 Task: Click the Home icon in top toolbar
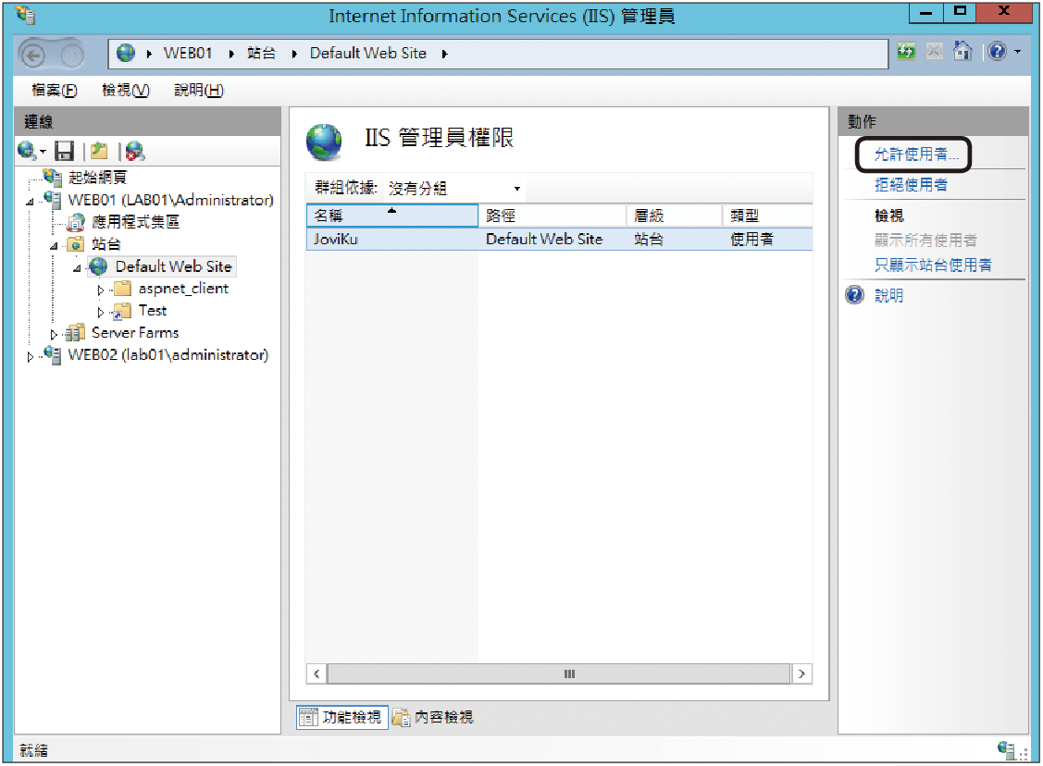point(962,51)
